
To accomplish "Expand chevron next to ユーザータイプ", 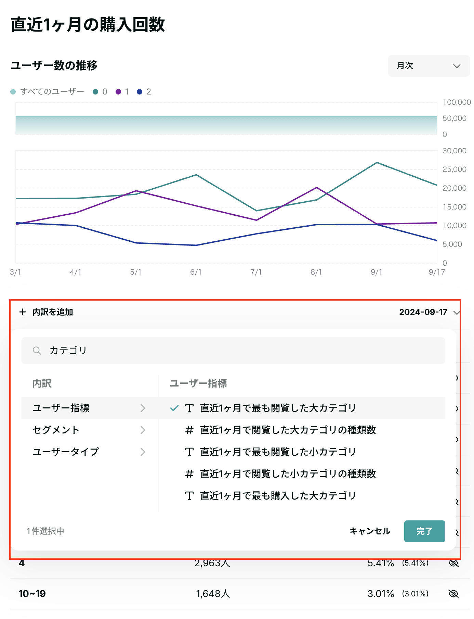I will click(143, 452).
